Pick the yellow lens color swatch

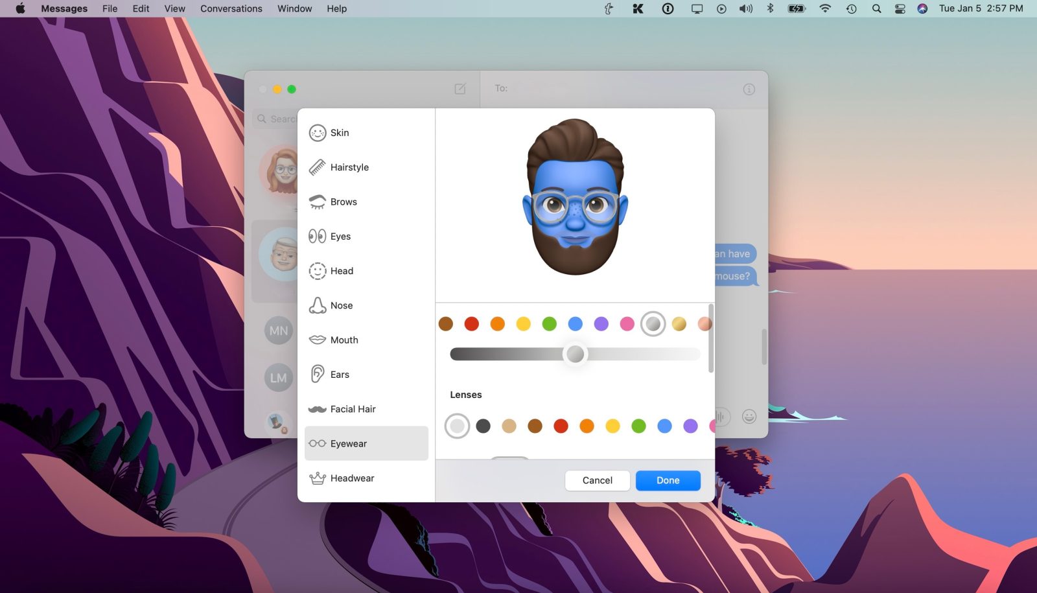[612, 426]
